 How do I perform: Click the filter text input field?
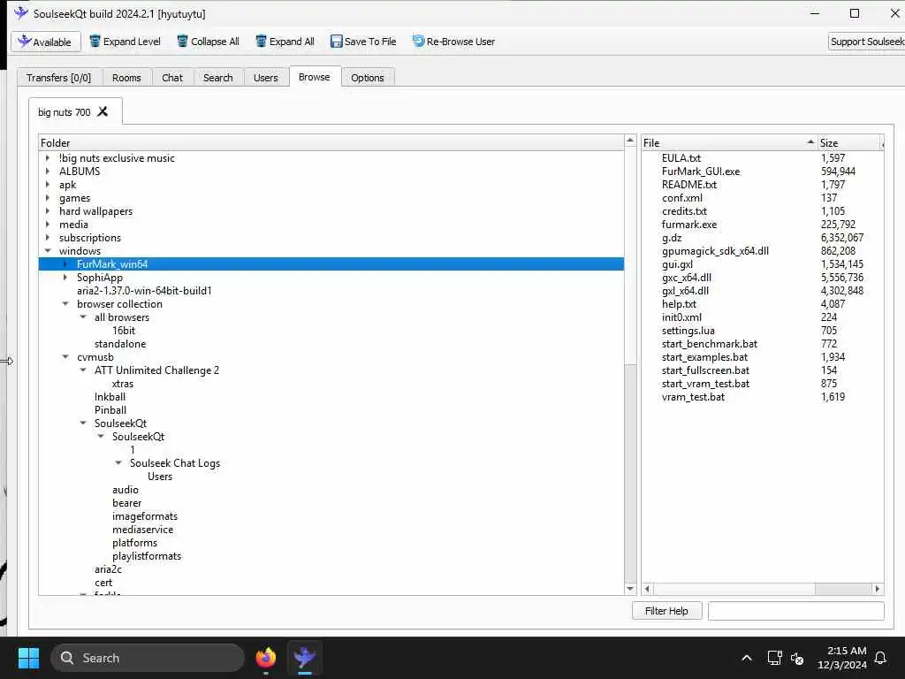[796, 610]
